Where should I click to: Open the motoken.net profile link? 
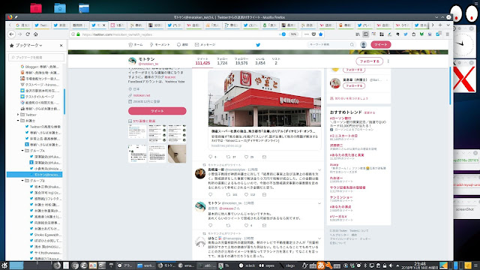tap(142, 95)
